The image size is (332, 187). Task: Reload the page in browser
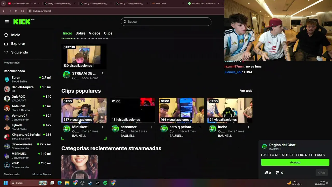pyautogui.click(x=16, y=11)
